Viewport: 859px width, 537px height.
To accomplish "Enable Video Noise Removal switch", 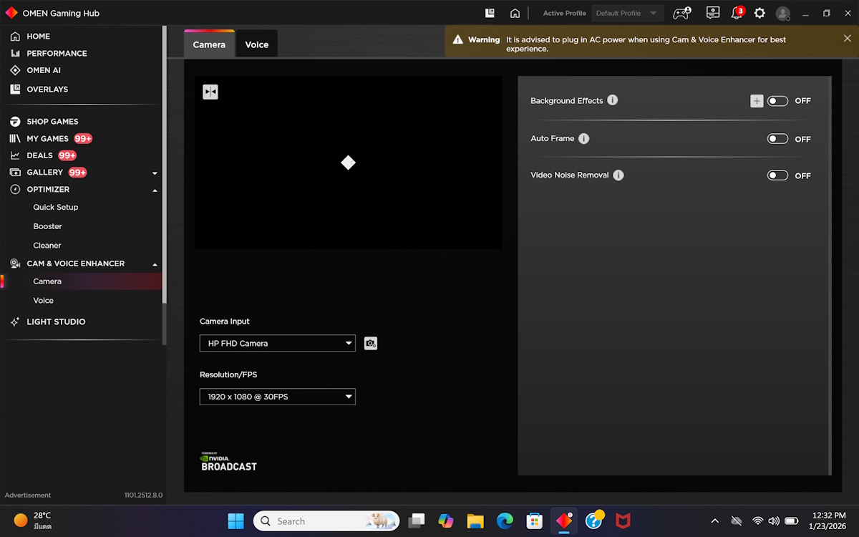I will click(777, 175).
